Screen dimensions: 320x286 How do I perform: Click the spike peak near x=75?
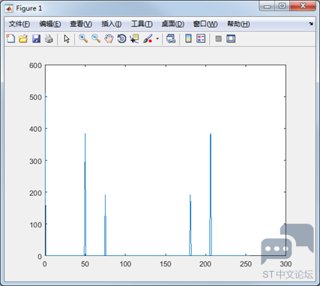105,195
